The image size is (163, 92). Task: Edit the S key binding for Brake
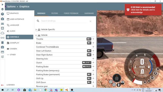click(x=89, y=43)
